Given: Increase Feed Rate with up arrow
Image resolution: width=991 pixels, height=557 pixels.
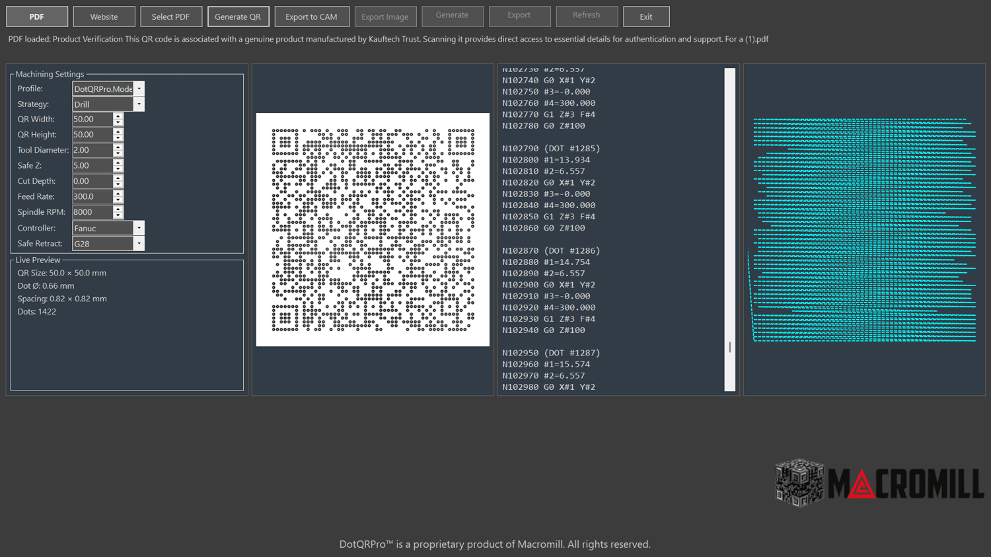Looking at the screenshot, I should point(118,193).
